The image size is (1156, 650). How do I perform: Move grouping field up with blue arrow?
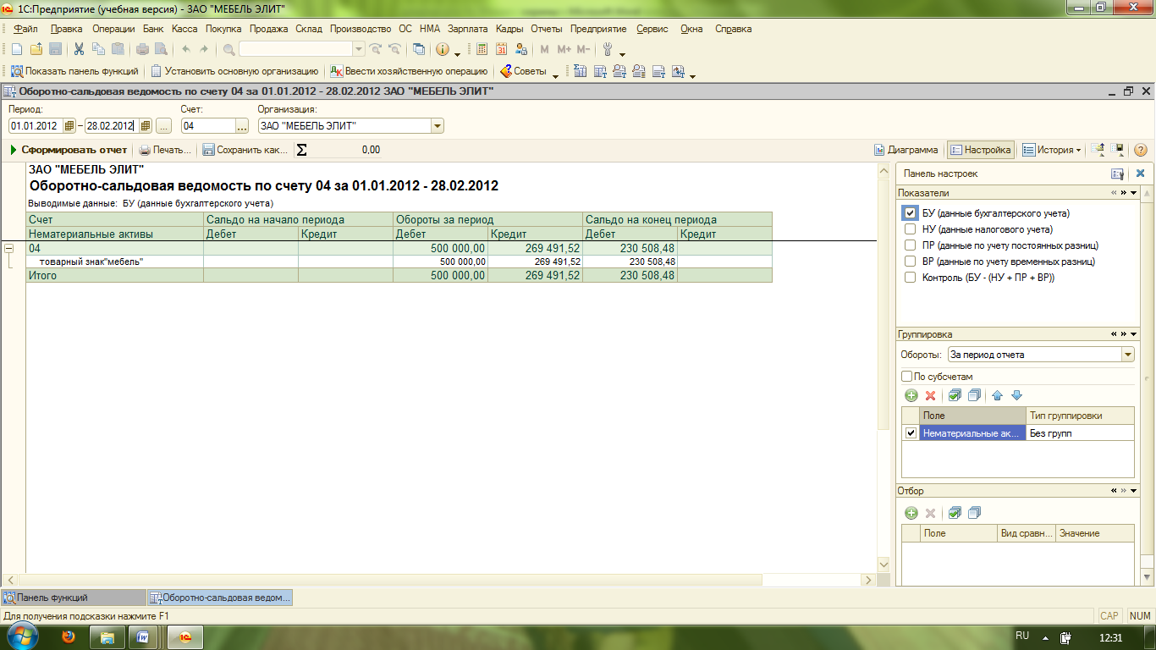998,395
